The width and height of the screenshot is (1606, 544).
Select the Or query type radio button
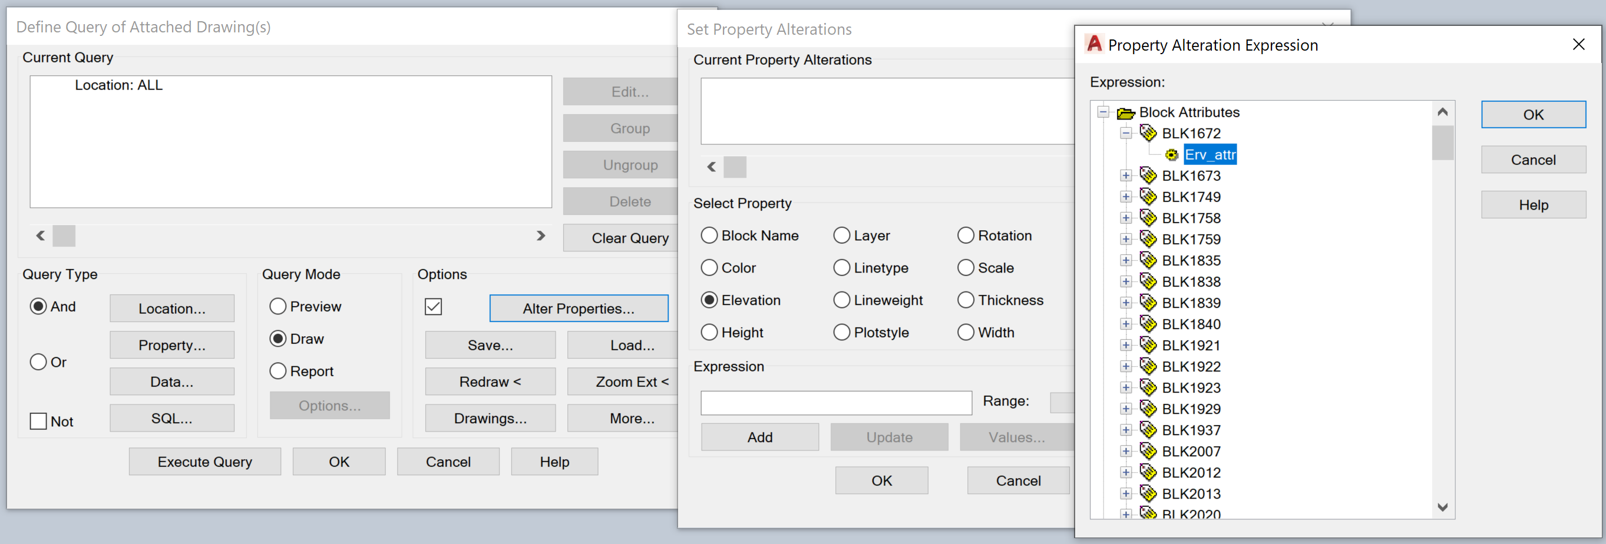[39, 362]
